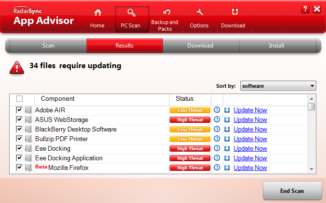Toggle the select-all checkbox in header
The width and height of the screenshot is (326, 203).
pos(19,99)
